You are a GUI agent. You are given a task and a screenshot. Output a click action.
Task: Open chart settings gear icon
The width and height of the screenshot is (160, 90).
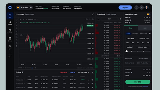coord(87,19)
